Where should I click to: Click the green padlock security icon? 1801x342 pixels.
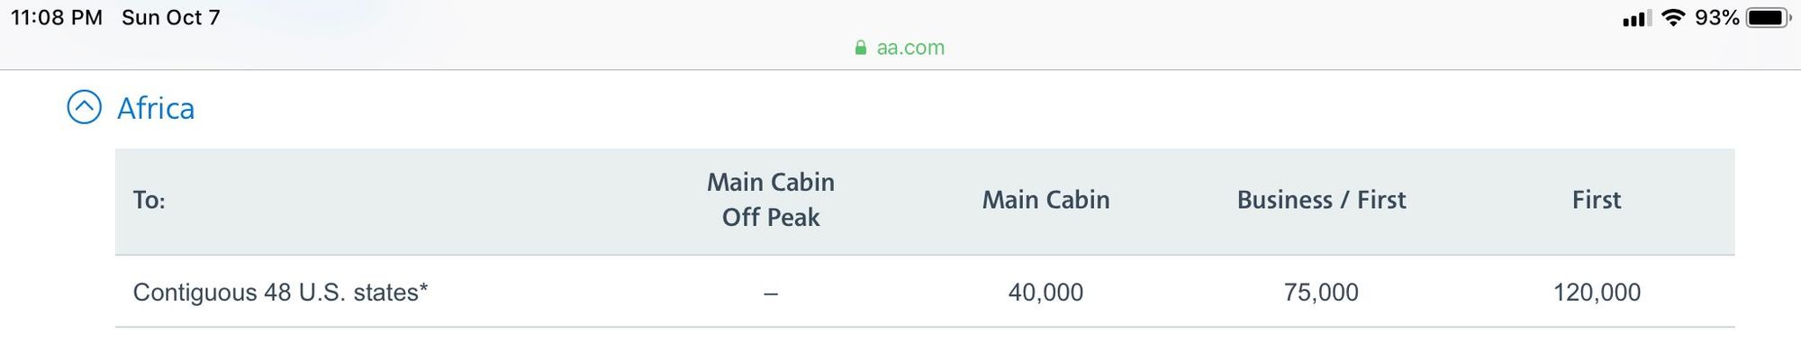coord(861,48)
